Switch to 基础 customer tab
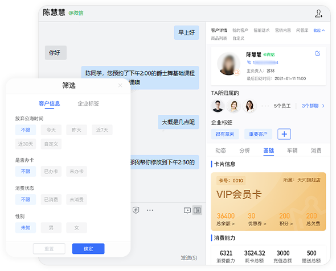The width and height of the screenshot is (336, 271). 268,151
